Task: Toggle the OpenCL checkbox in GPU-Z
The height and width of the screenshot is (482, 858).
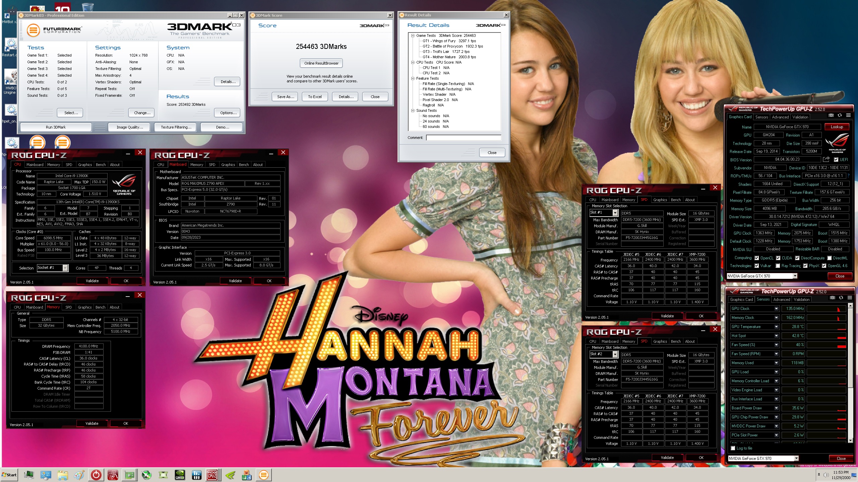Action: tap(756, 258)
